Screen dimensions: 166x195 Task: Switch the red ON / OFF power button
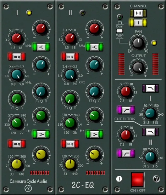point(138,180)
